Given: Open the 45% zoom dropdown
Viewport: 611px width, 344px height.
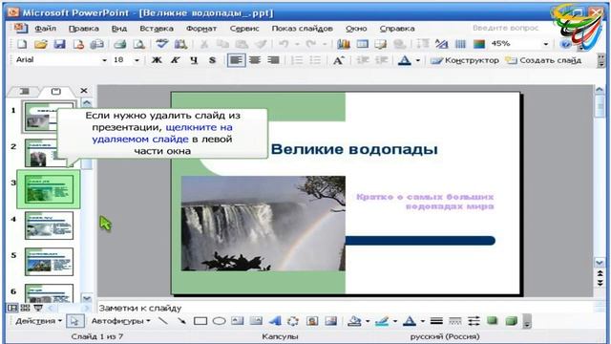Looking at the screenshot, I should point(546,44).
